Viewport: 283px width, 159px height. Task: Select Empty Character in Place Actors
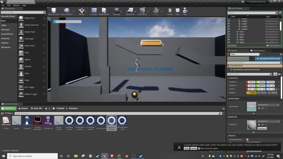(32, 25)
